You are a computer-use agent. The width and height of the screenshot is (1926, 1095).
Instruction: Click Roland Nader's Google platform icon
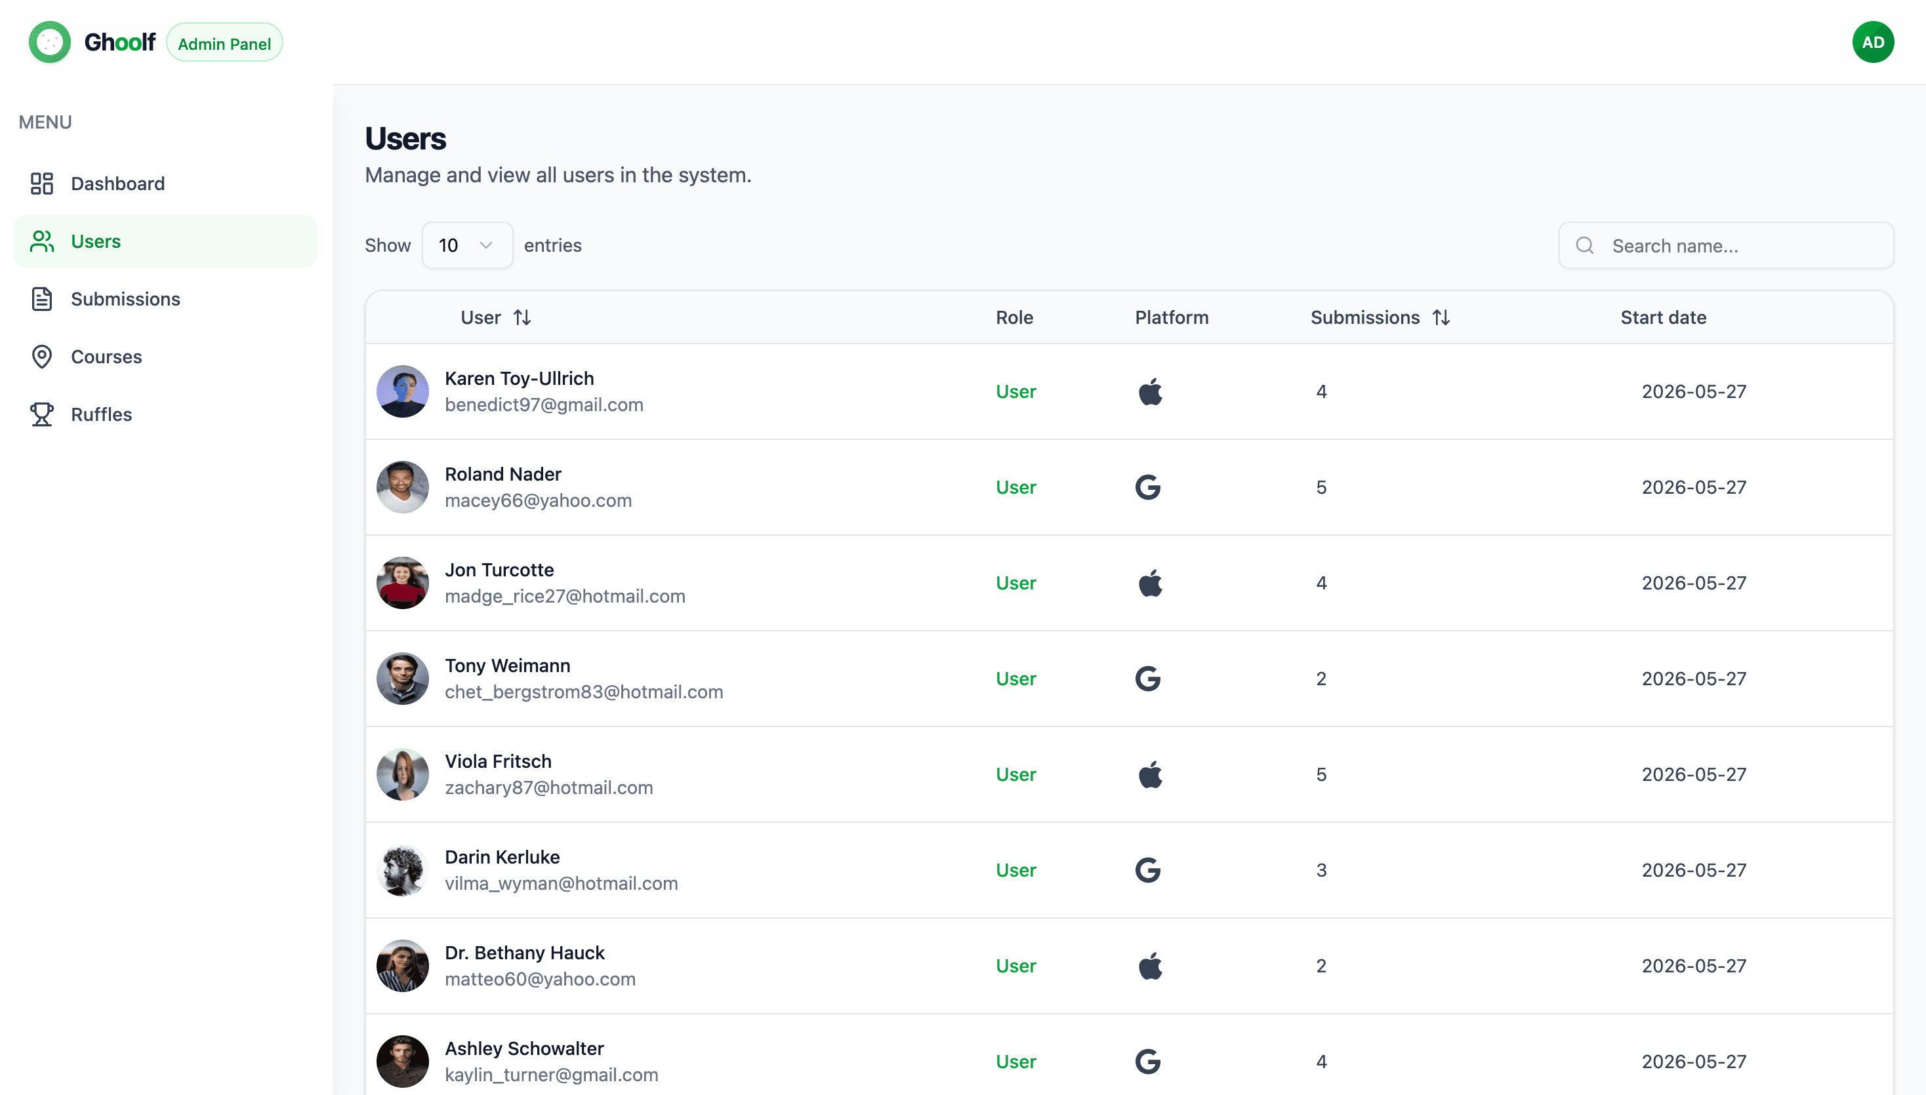1147,487
